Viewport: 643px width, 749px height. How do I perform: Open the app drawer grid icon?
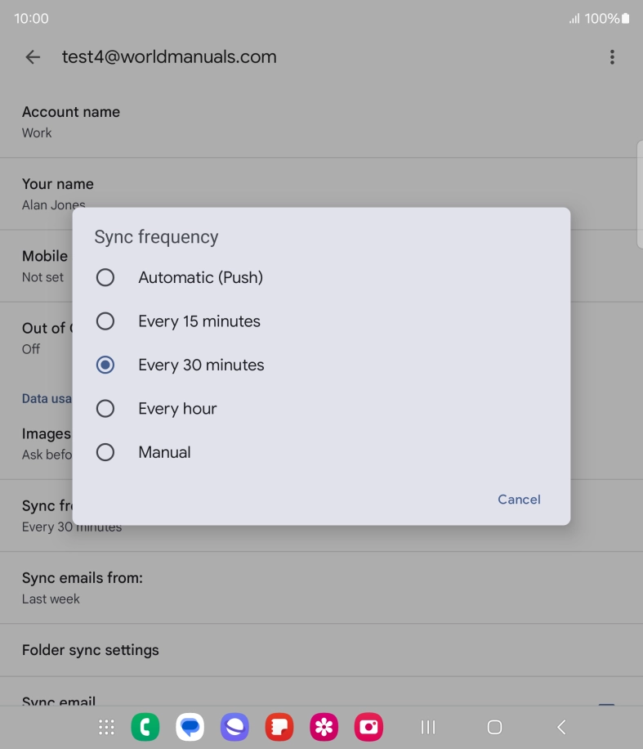click(106, 727)
